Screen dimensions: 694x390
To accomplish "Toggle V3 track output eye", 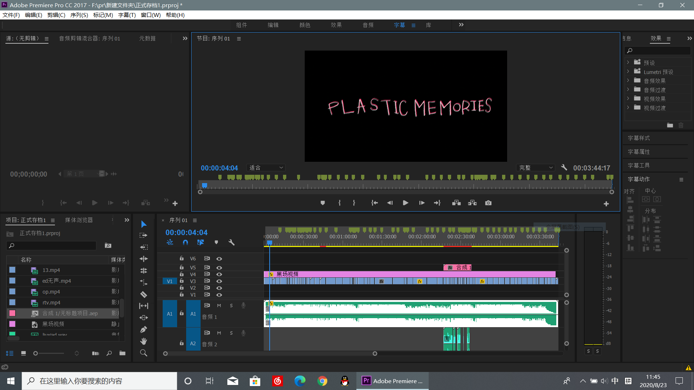I will [x=219, y=281].
